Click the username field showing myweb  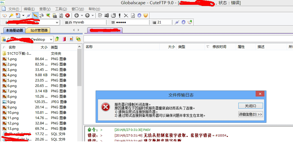[x=89, y=22]
